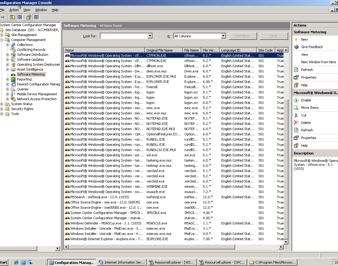The image size is (338, 266).
Task: Expand the Software Distribution node
Action: (8, 55)
